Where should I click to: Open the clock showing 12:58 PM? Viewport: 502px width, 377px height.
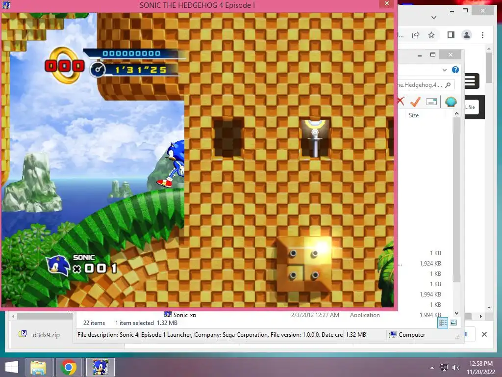pos(481,367)
